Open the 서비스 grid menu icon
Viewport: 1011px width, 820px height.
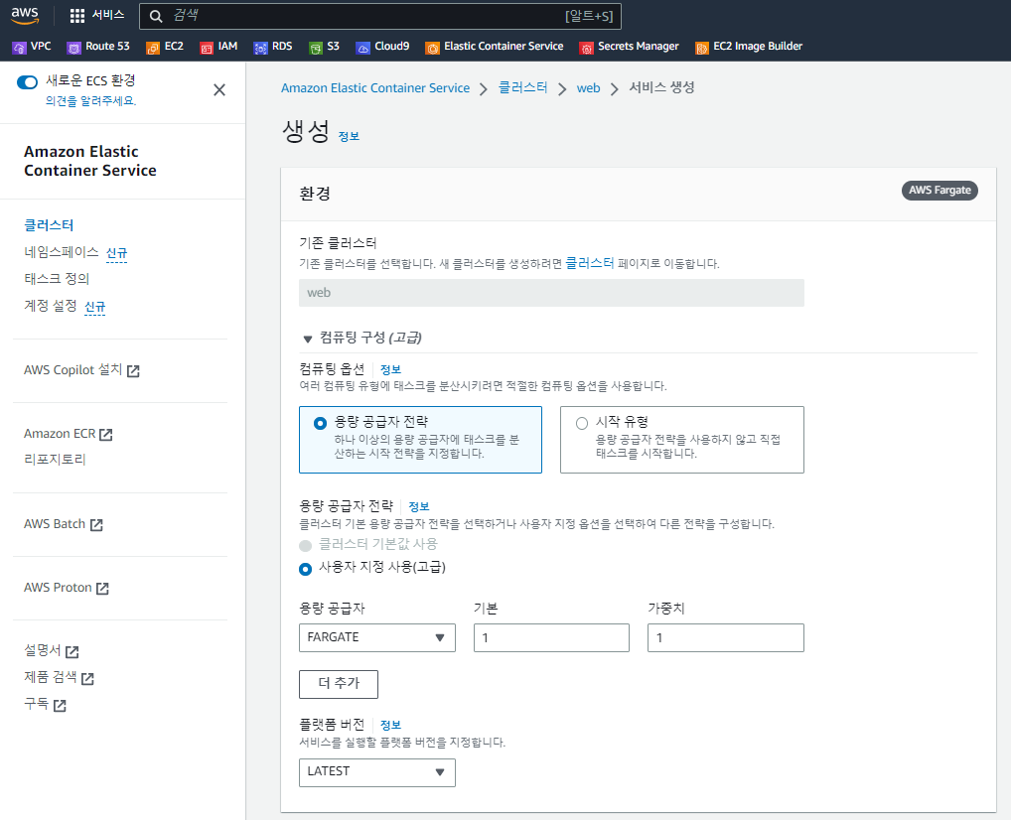tap(77, 16)
